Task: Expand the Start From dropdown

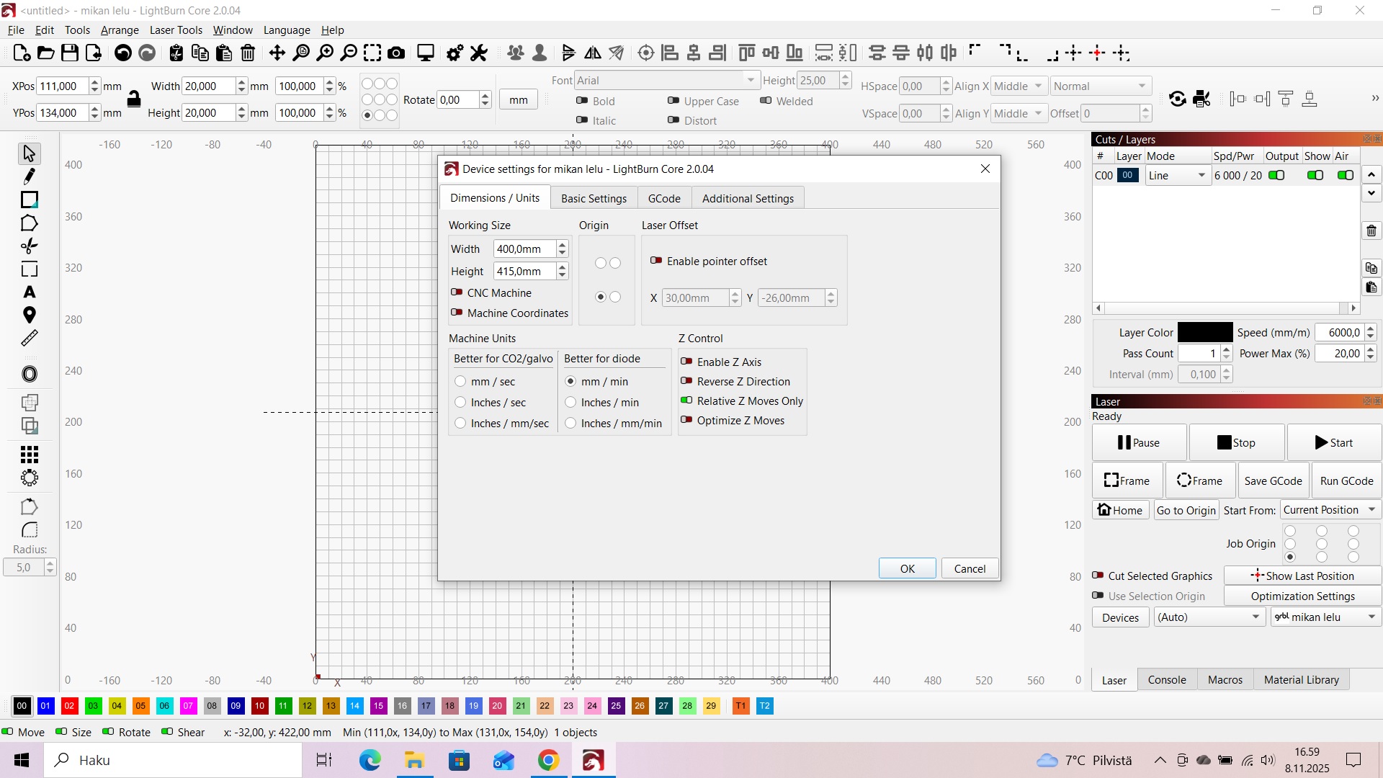Action: (x=1330, y=510)
